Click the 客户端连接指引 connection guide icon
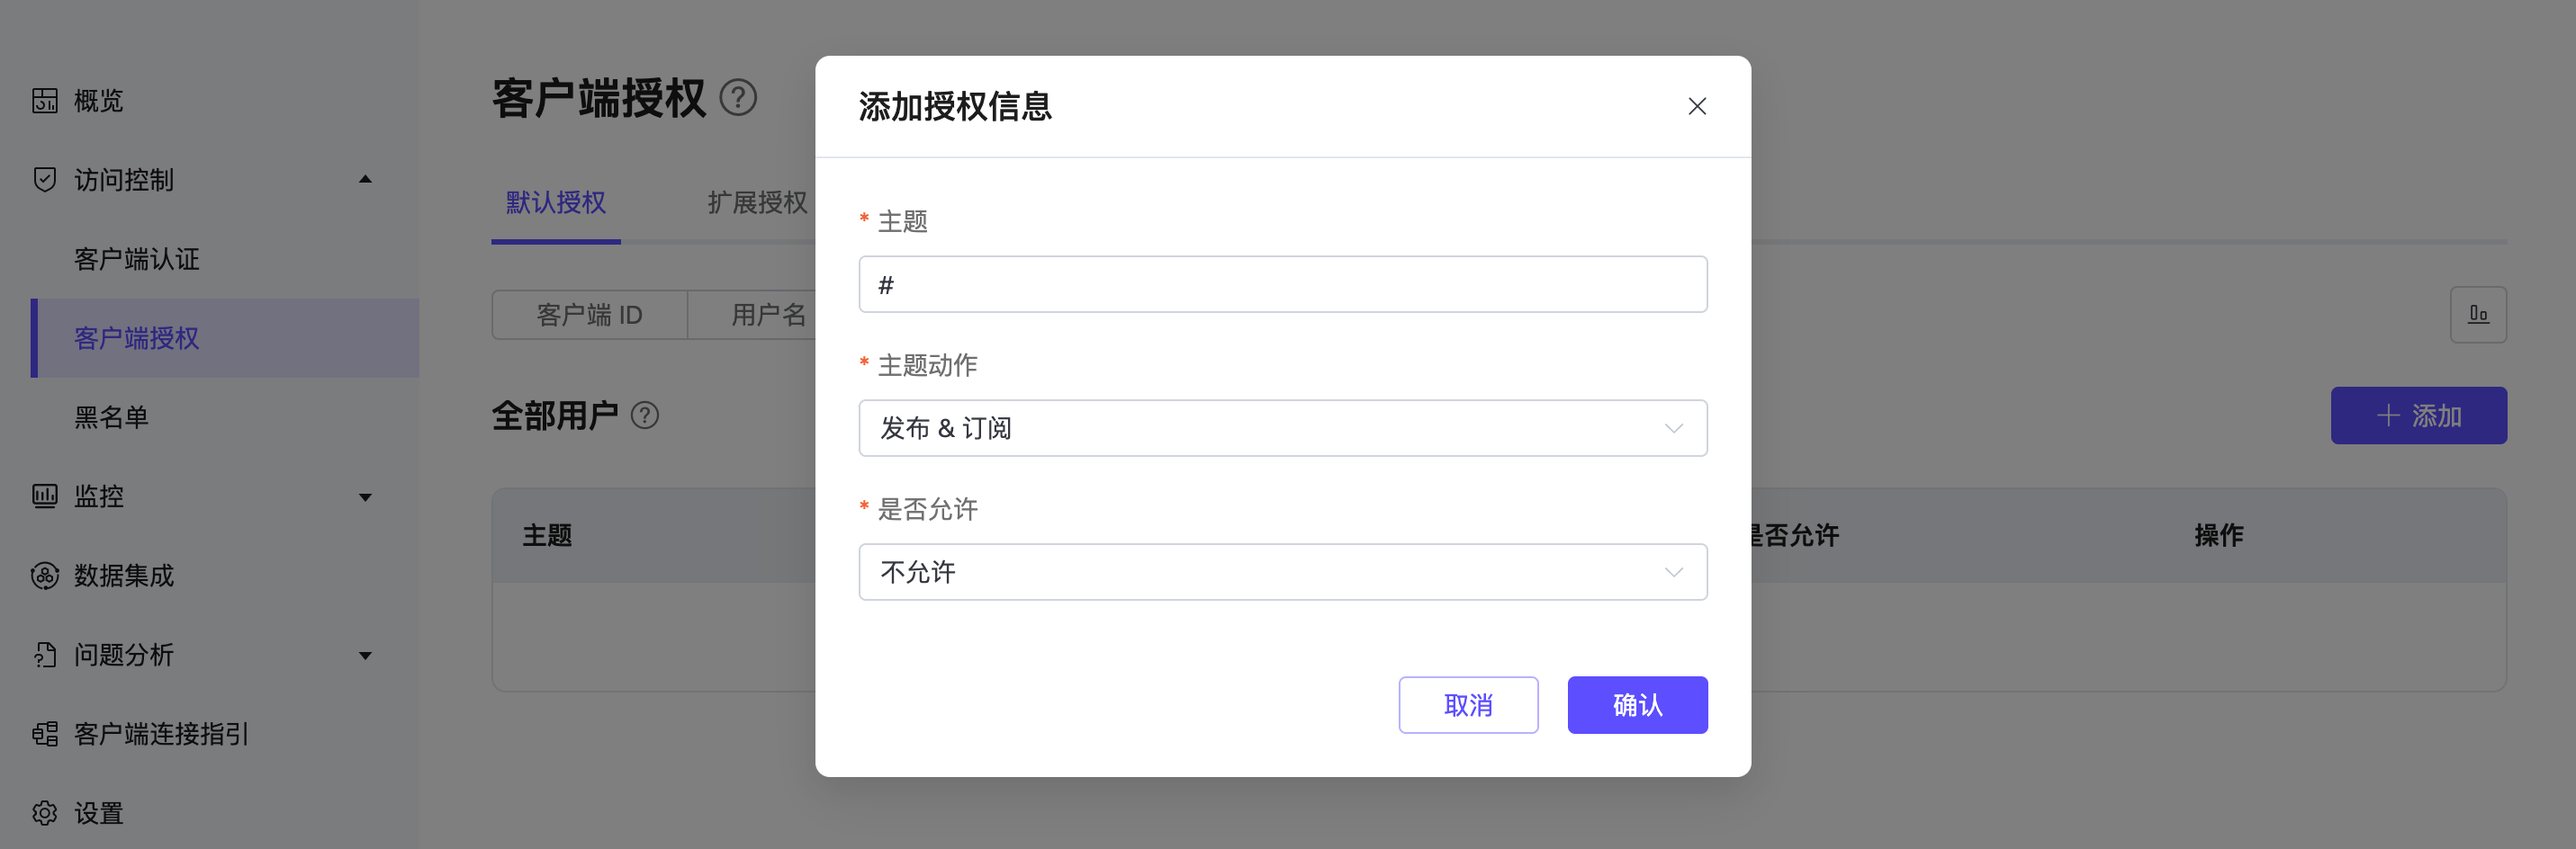Viewport: 2576px width, 849px height. point(45,734)
